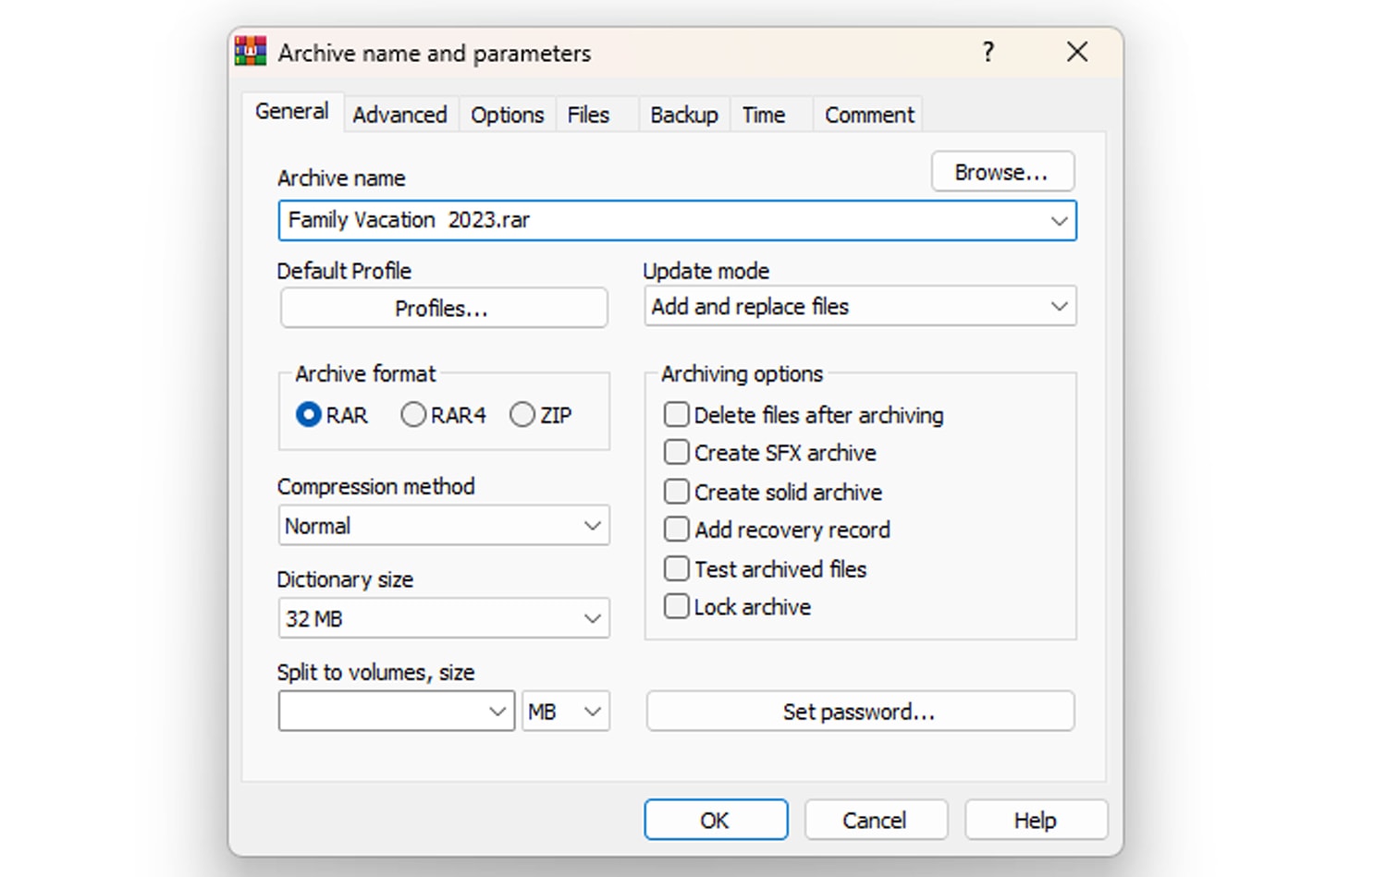The image size is (1387, 877).
Task: Click the Profiles button
Action: pos(443,308)
